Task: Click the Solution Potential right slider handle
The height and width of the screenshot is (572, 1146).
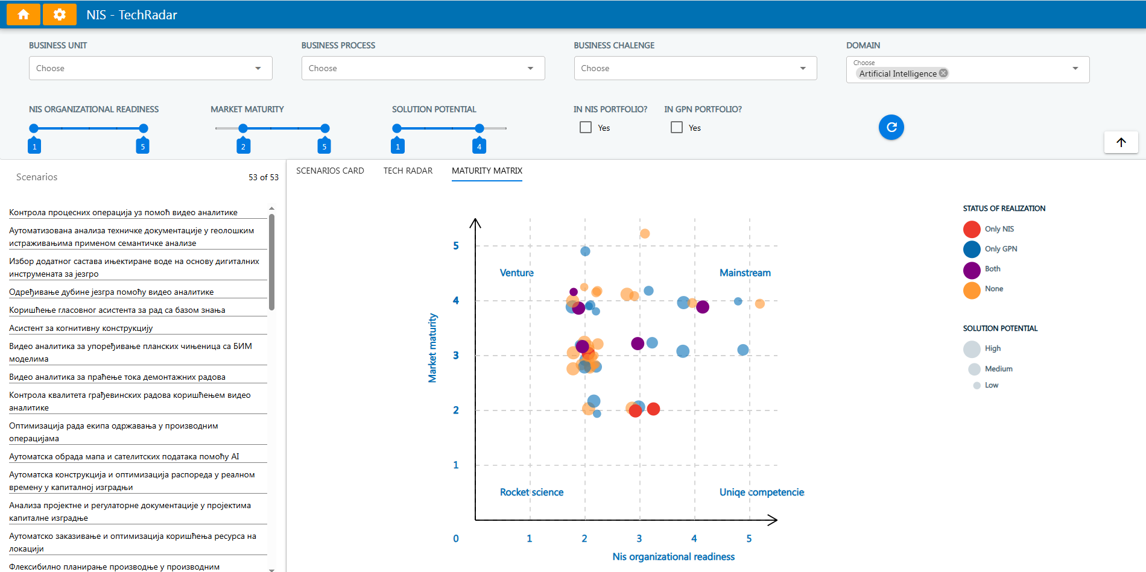Action: (480, 128)
